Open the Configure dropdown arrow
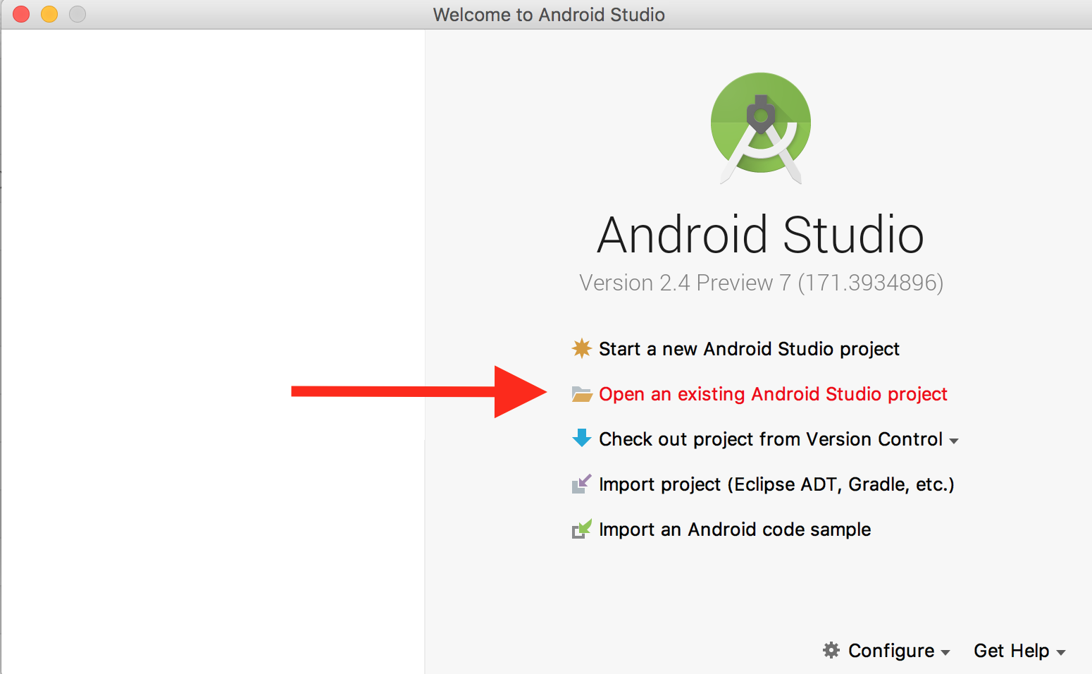This screenshot has height=674, width=1092. click(945, 653)
